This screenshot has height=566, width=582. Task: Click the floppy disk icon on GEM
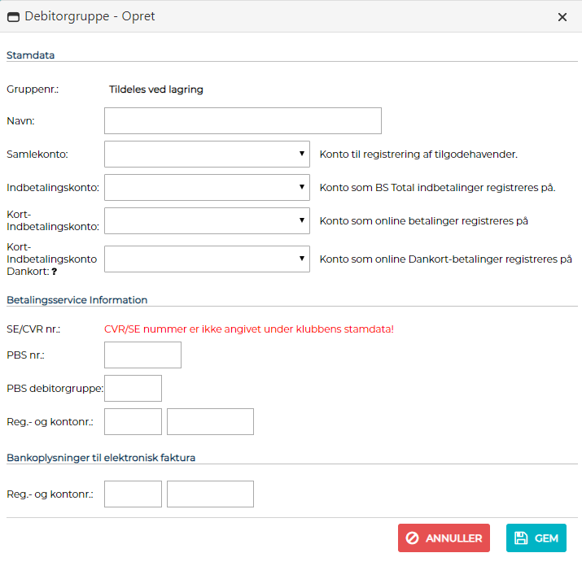(x=521, y=538)
